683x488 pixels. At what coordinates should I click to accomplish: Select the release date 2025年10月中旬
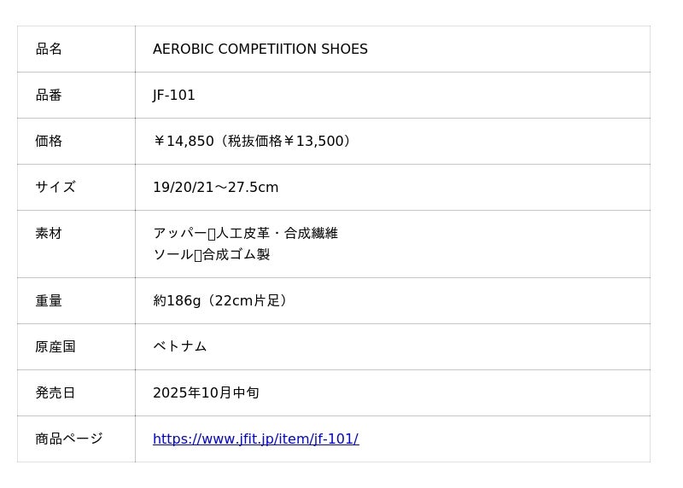206,393
